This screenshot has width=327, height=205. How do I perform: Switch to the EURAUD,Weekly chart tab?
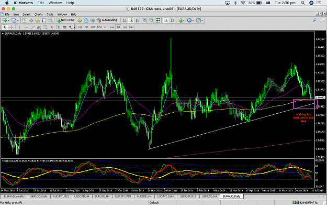14,197
